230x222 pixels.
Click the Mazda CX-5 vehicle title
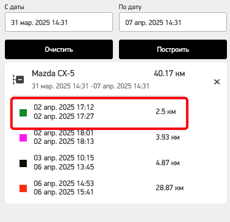[53, 73]
